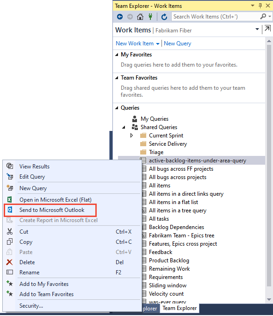Open the New Work Item dropdown arrow
The width and height of the screenshot is (273, 316).
click(x=158, y=44)
